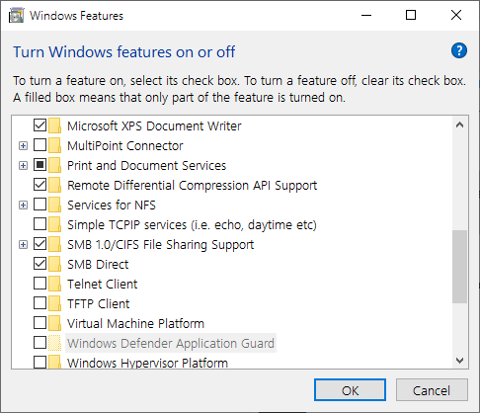Tick the Virtual Machine Platform checkbox
This screenshot has width=480, height=413.
coord(40,323)
